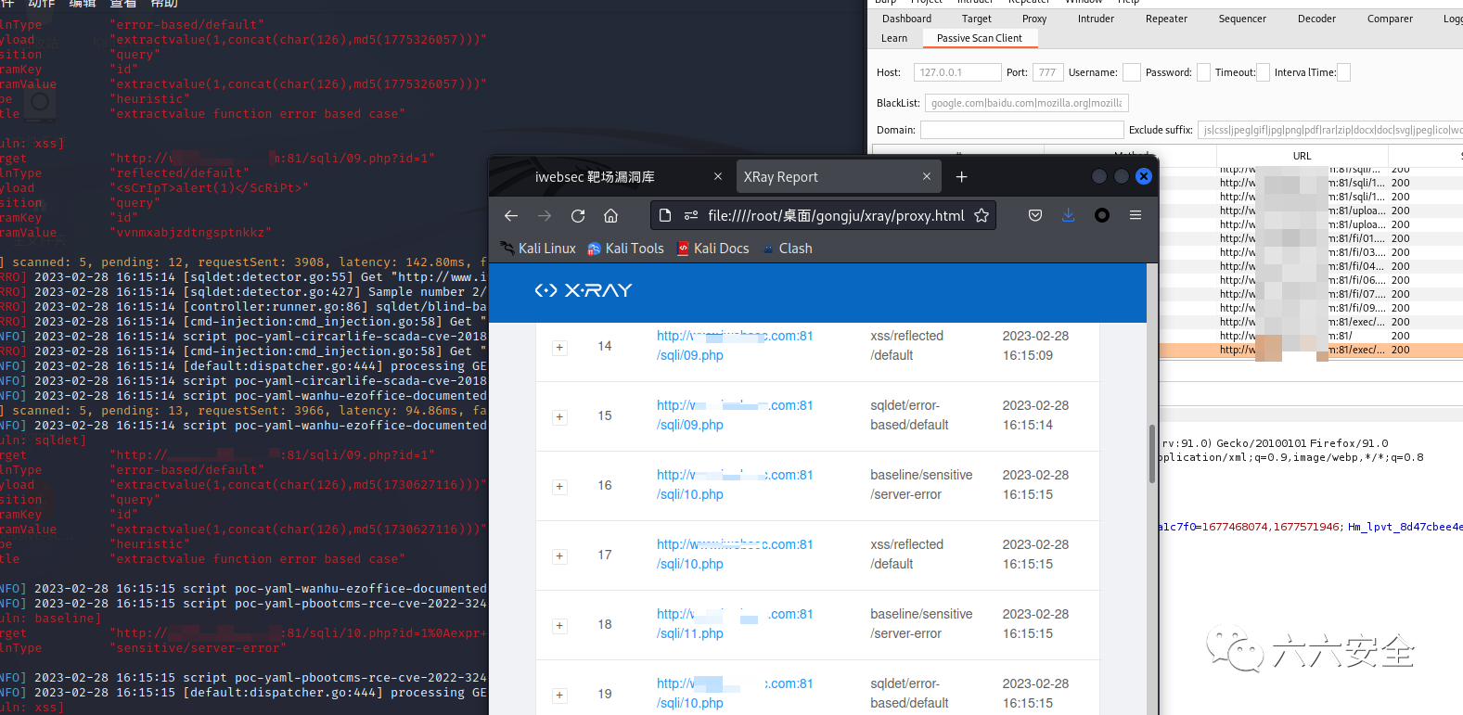Open the Kali Docs bookmark
This screenshot has height=715, width=1463.
click(x=713, y=249)
